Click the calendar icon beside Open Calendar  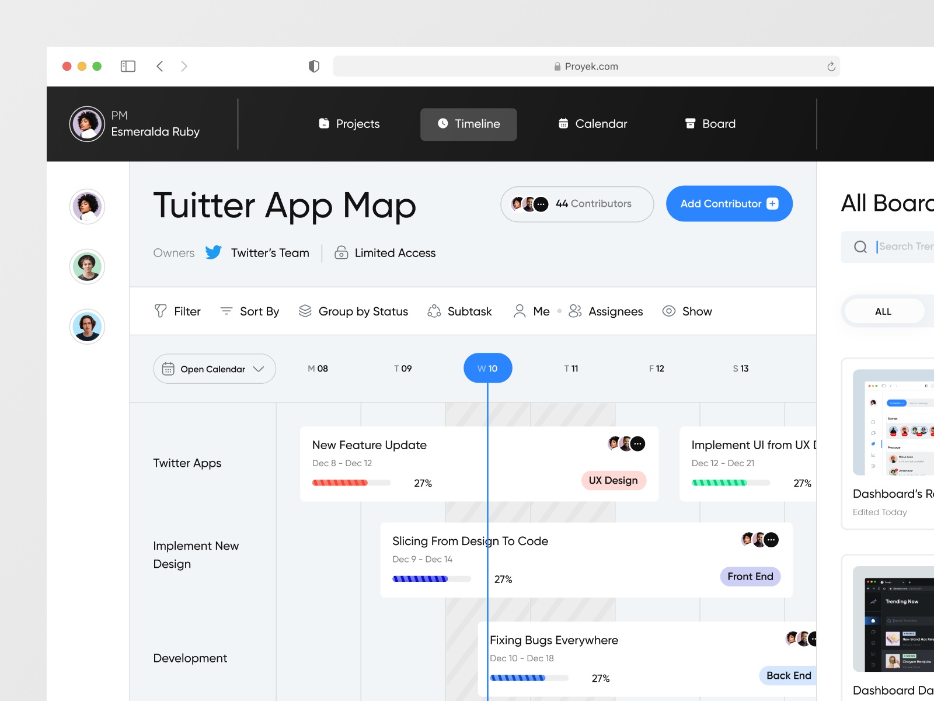click(169, 369)
